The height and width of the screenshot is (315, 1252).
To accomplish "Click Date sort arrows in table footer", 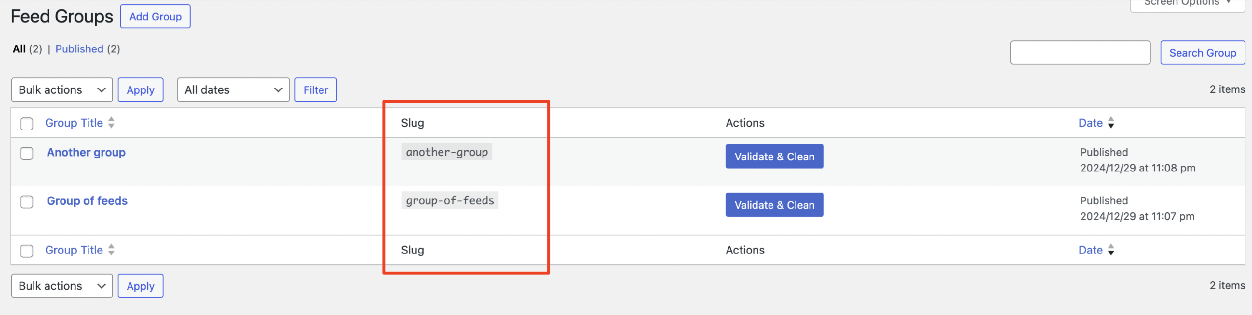I will coord(1111,250).
